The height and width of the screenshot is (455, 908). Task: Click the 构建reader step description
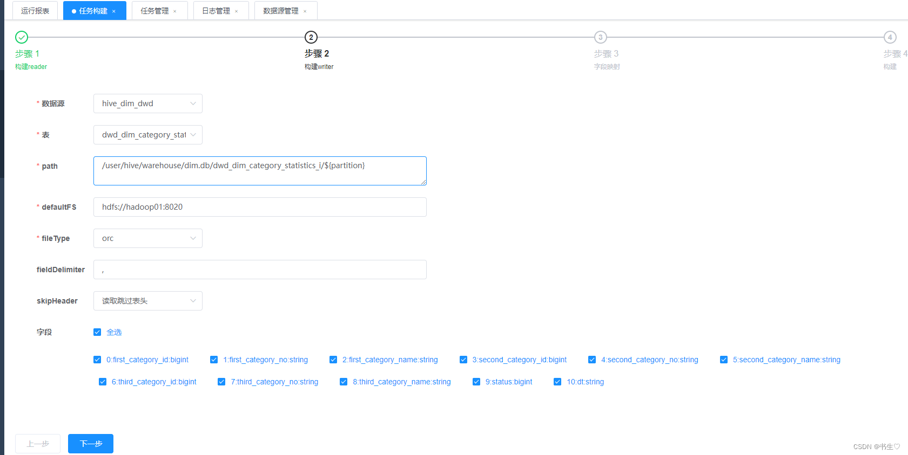click(31, 67)
